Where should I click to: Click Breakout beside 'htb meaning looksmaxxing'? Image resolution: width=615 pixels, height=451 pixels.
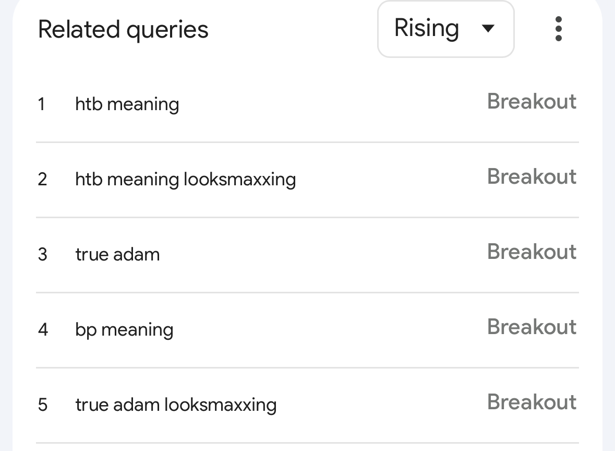(532, 177)
